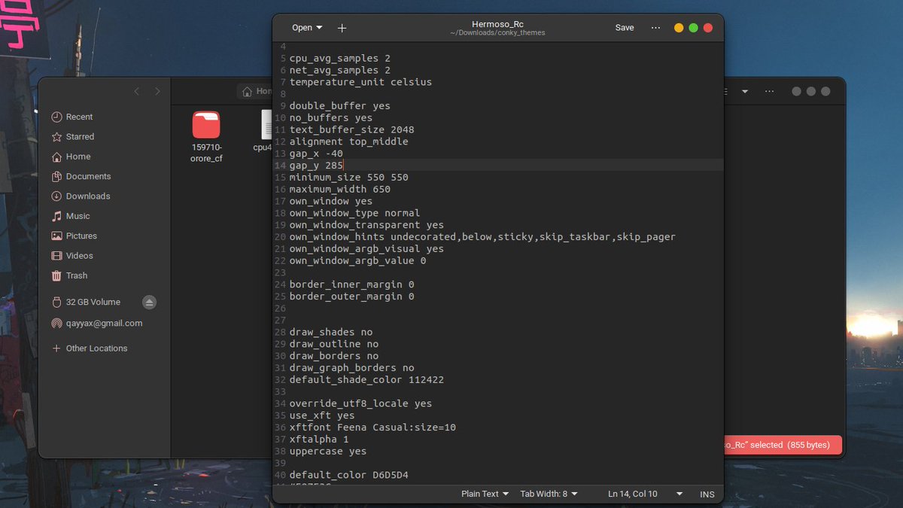Save the Hermoso_Rc document
This screenshot has width=903, height=508.
click(625, 28)
